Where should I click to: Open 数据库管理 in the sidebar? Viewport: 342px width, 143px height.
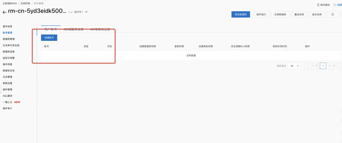coord(9,39)
